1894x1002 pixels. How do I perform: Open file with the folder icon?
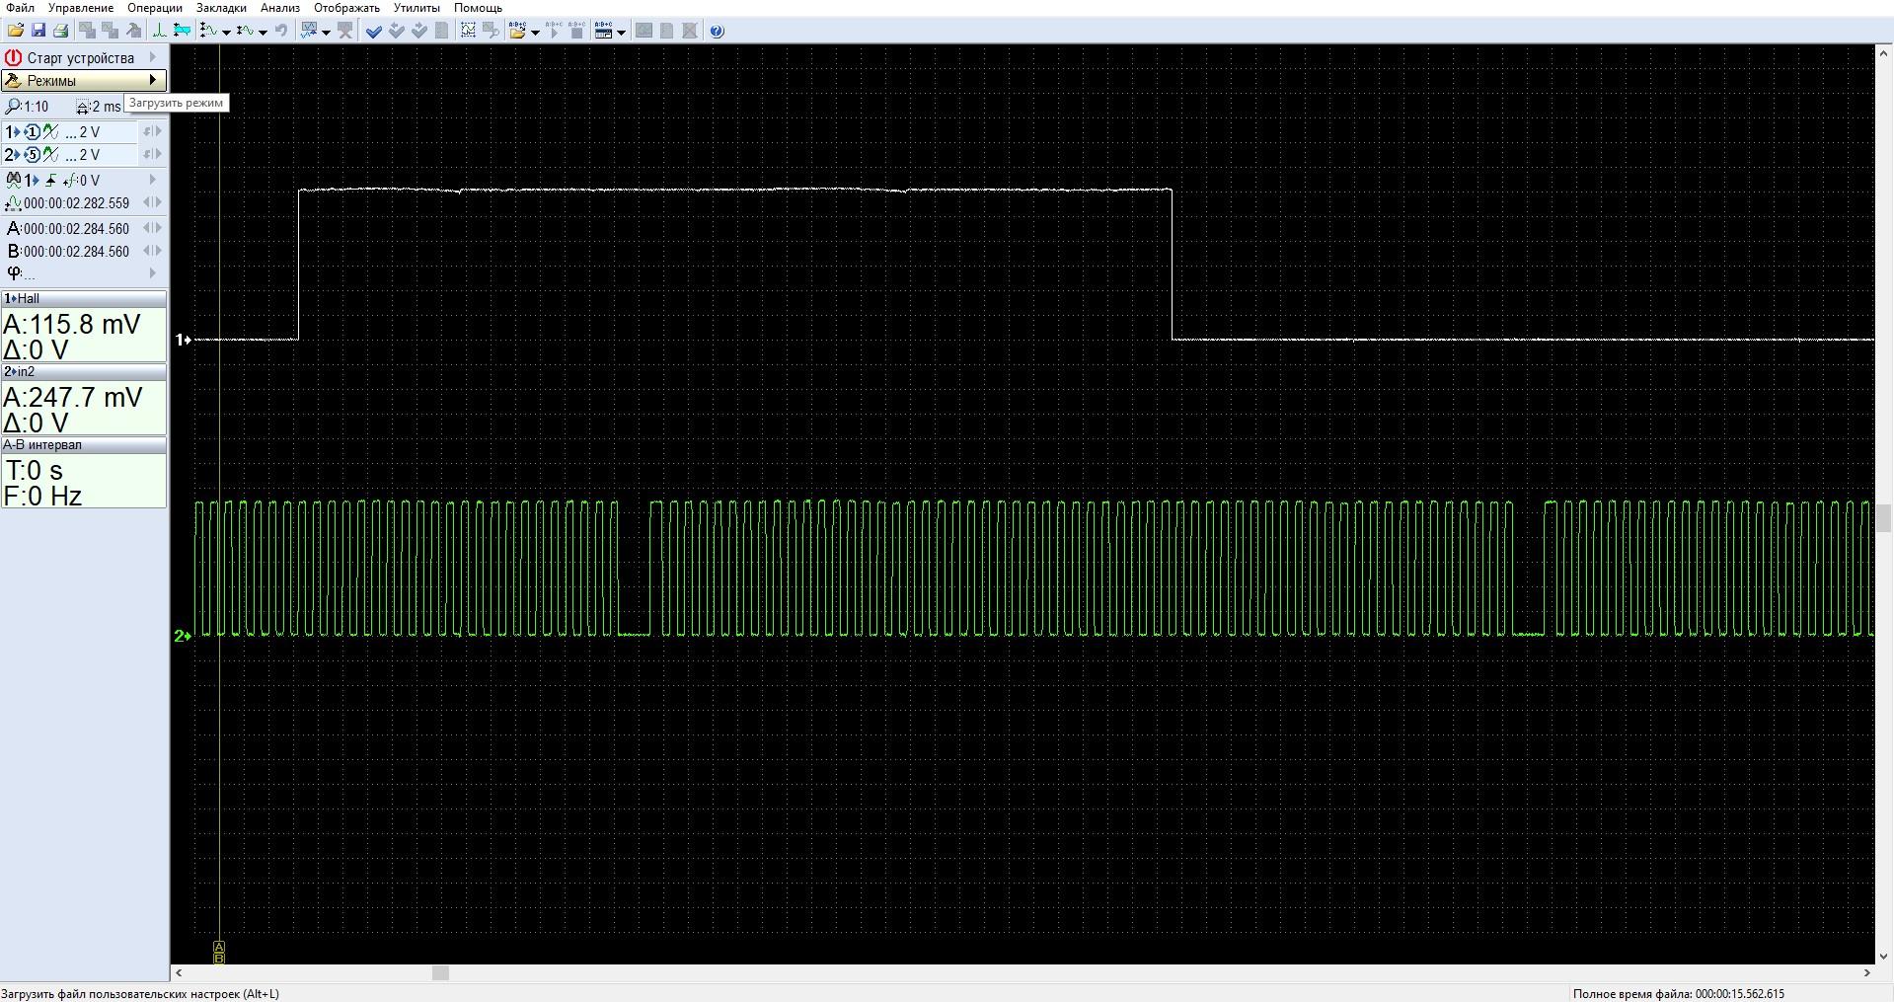[x=16, y=31]
